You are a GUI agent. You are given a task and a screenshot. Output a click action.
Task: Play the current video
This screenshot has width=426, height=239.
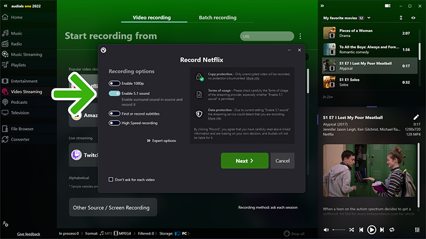pos(372,230)
